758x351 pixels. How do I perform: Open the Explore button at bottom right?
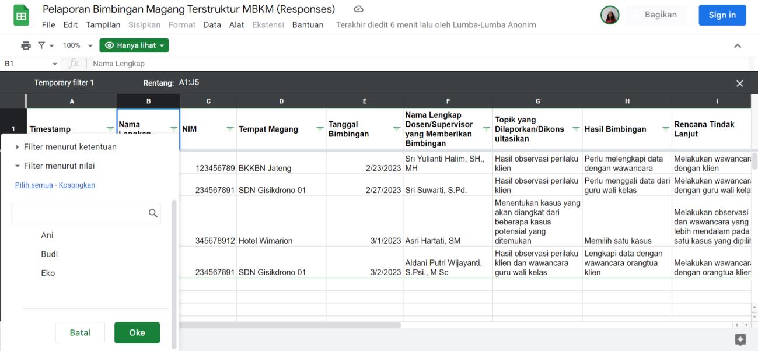click(x=740, y=340)
